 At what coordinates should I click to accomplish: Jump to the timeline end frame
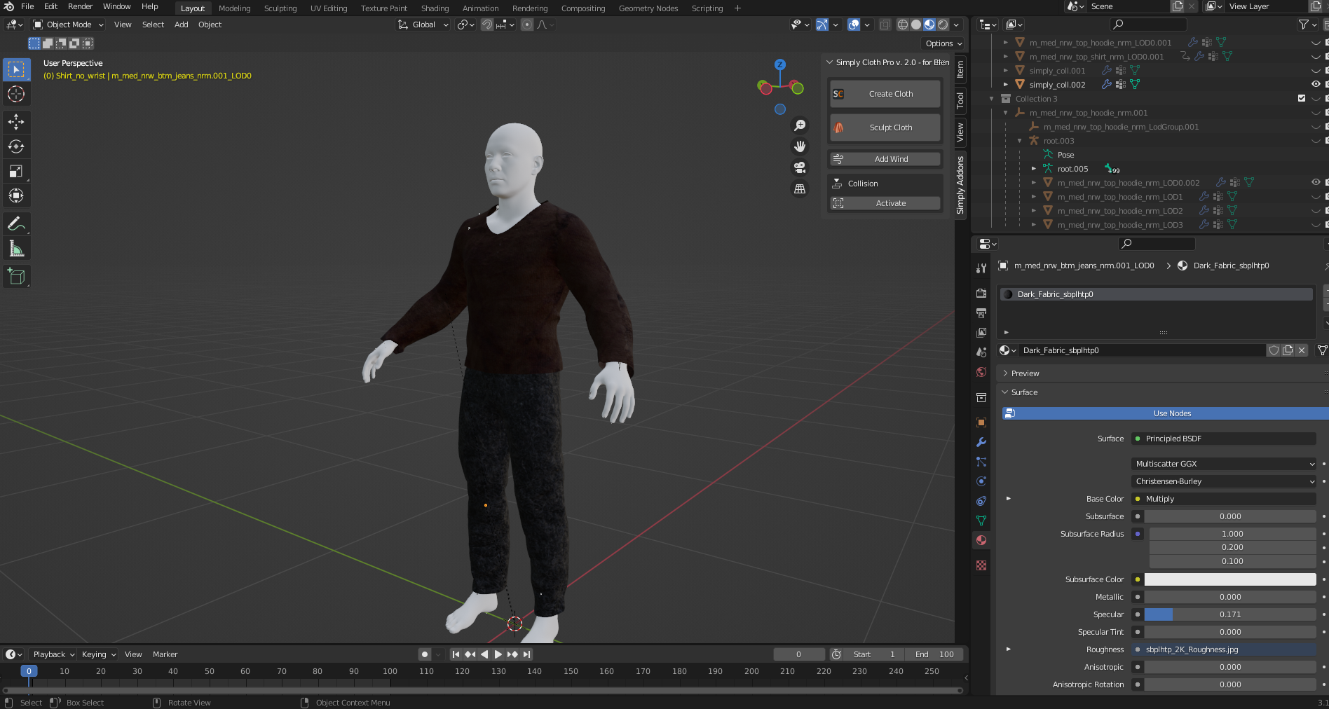[x=527, y=654]
